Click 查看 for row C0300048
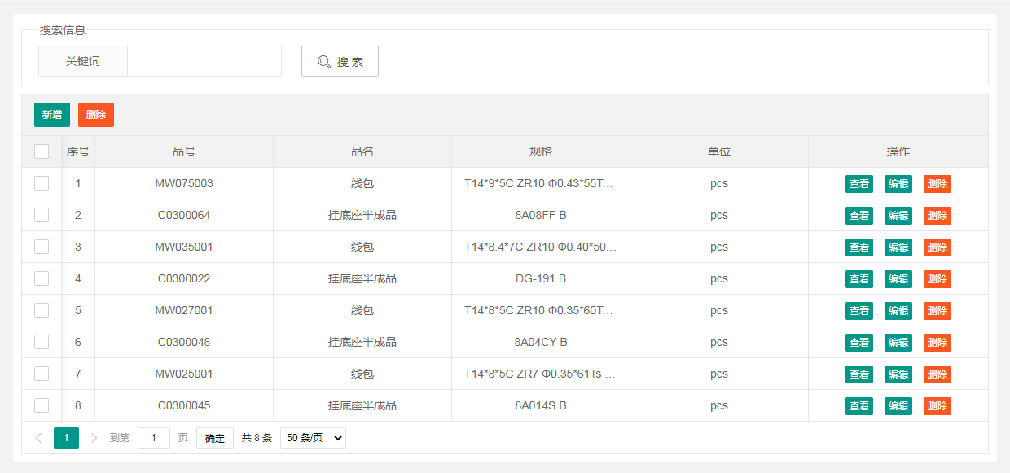The image size is (1010, 473). tap(859, 343)
